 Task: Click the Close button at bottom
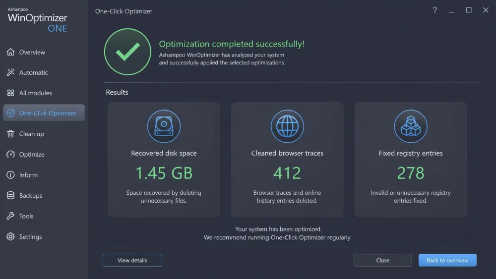point(383,260)
